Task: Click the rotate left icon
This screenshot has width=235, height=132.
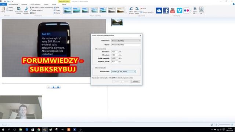Action: tap(131, 9)
